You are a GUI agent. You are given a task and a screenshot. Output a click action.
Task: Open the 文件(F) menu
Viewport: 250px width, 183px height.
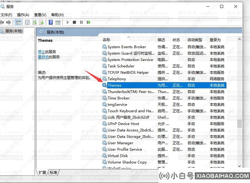click(x=6, y=15)
